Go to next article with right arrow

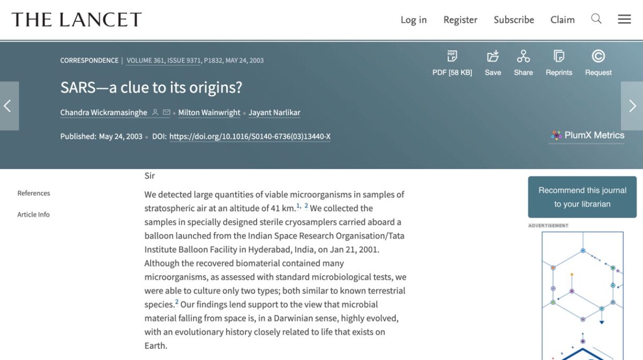point(632,106)
